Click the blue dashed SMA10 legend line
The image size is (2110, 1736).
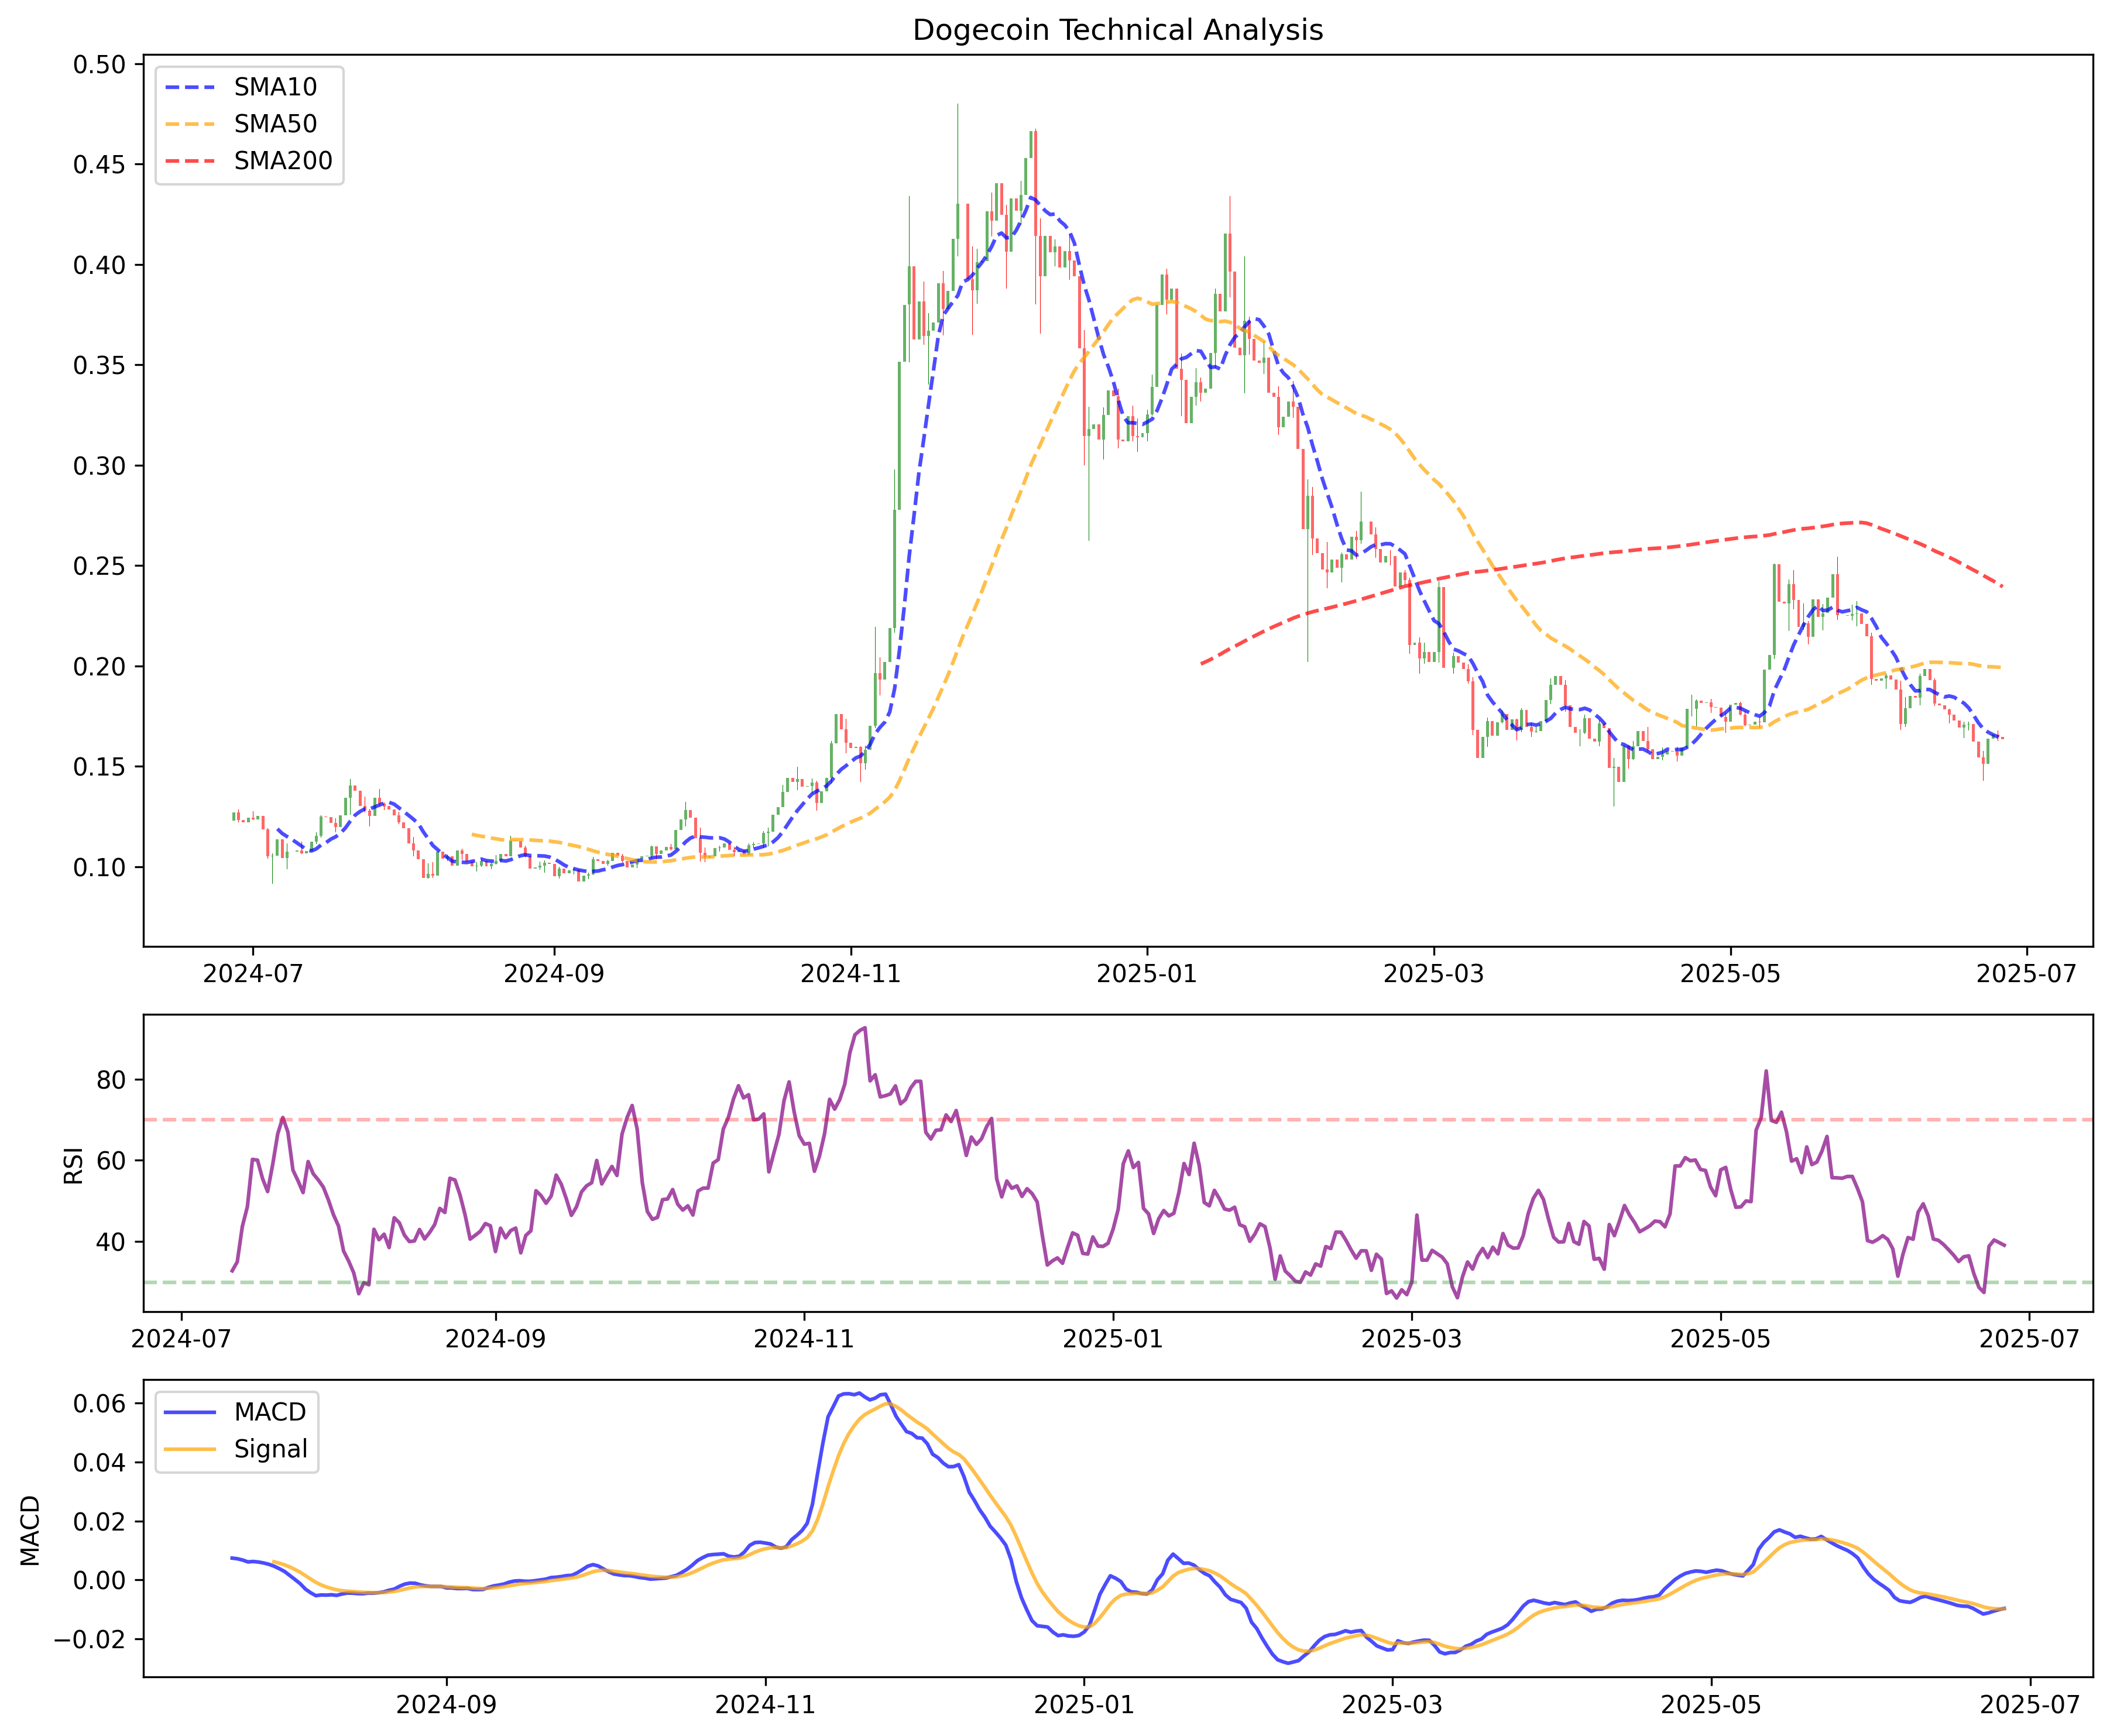190,87
